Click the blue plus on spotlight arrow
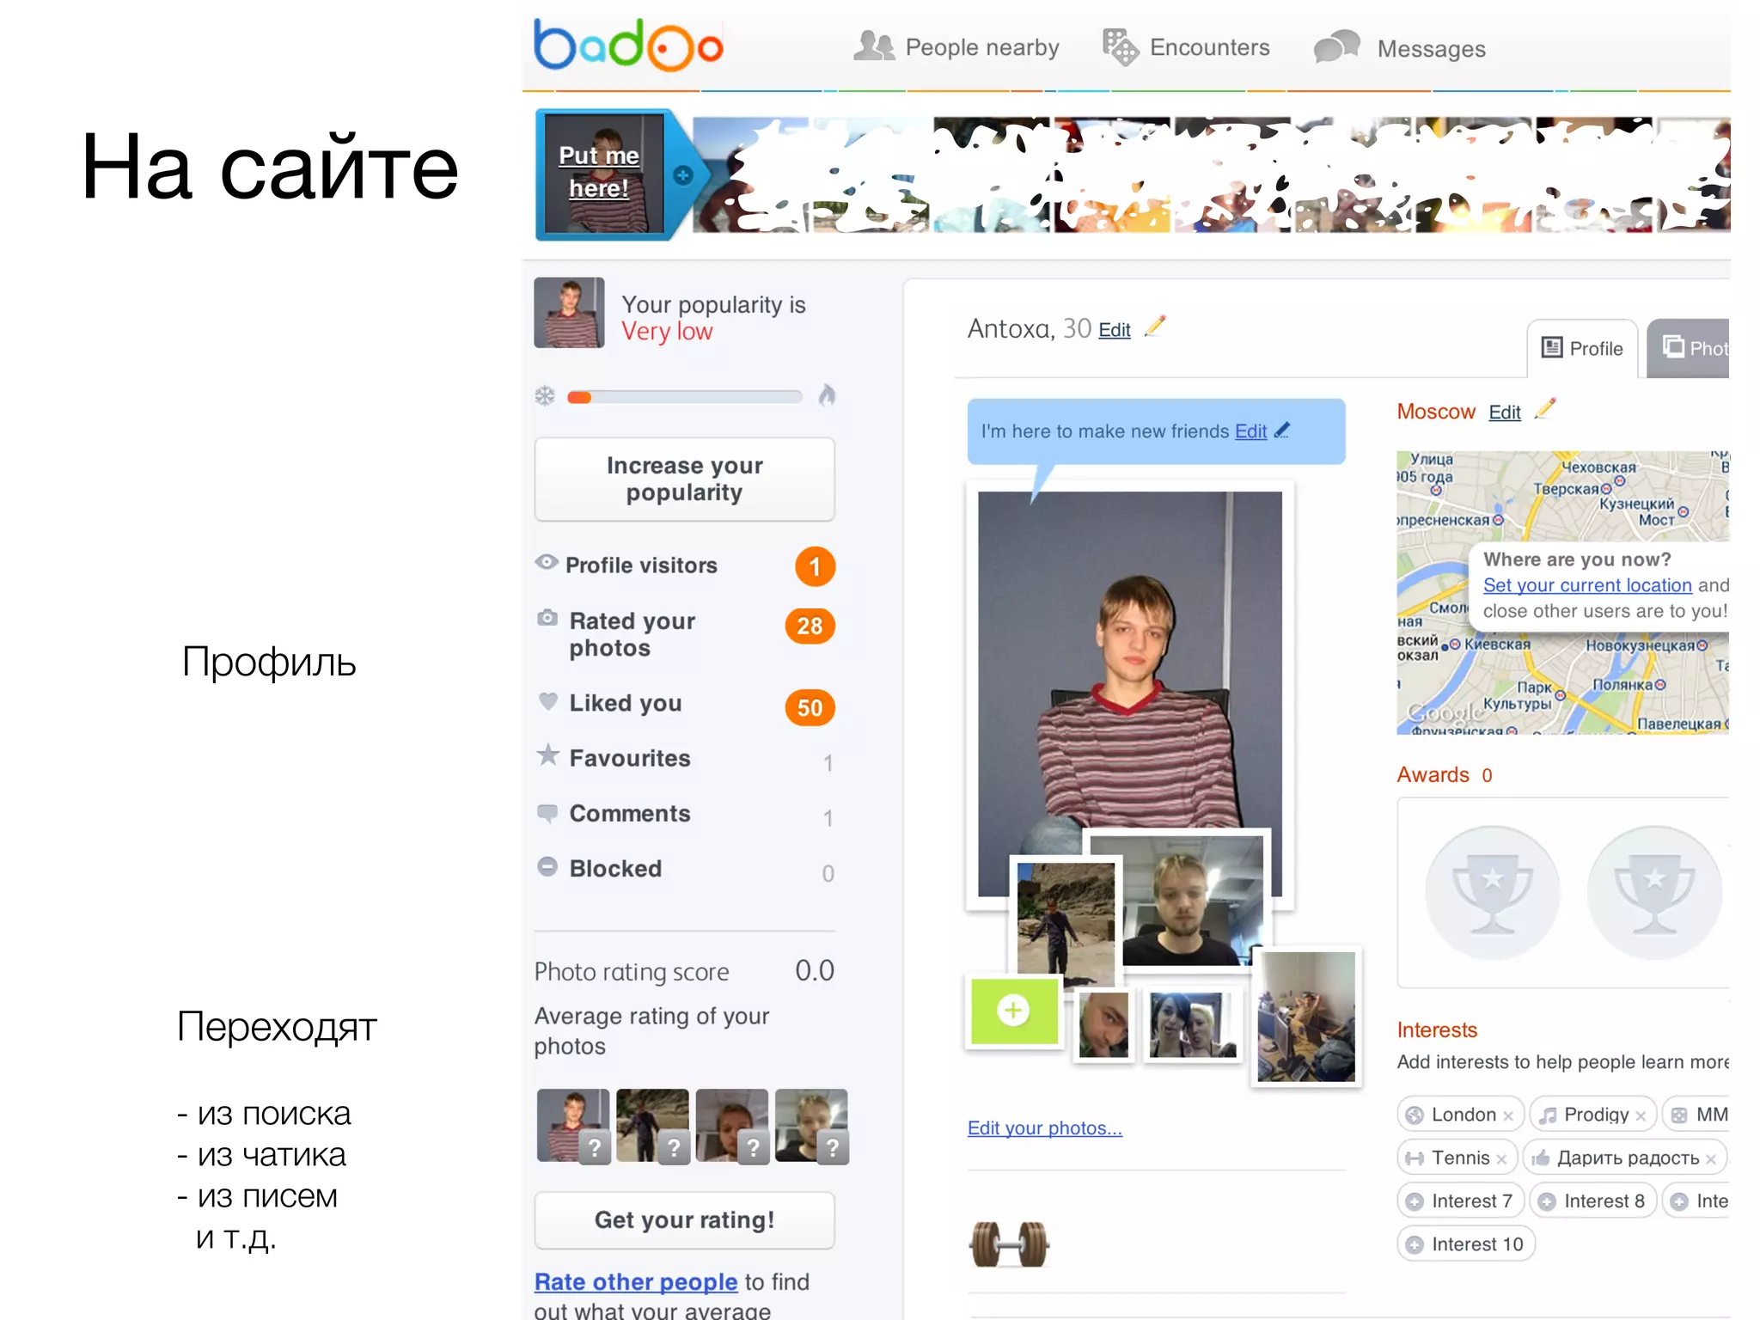1760x1320 pixels. tap(683, 175)
